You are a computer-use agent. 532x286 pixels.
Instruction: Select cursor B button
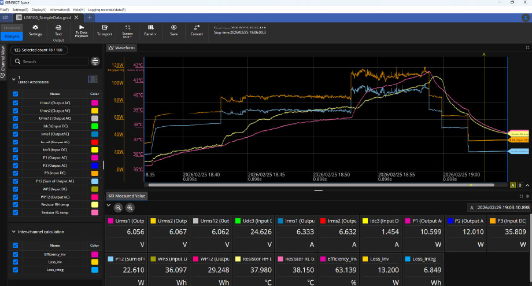(520, 185)
